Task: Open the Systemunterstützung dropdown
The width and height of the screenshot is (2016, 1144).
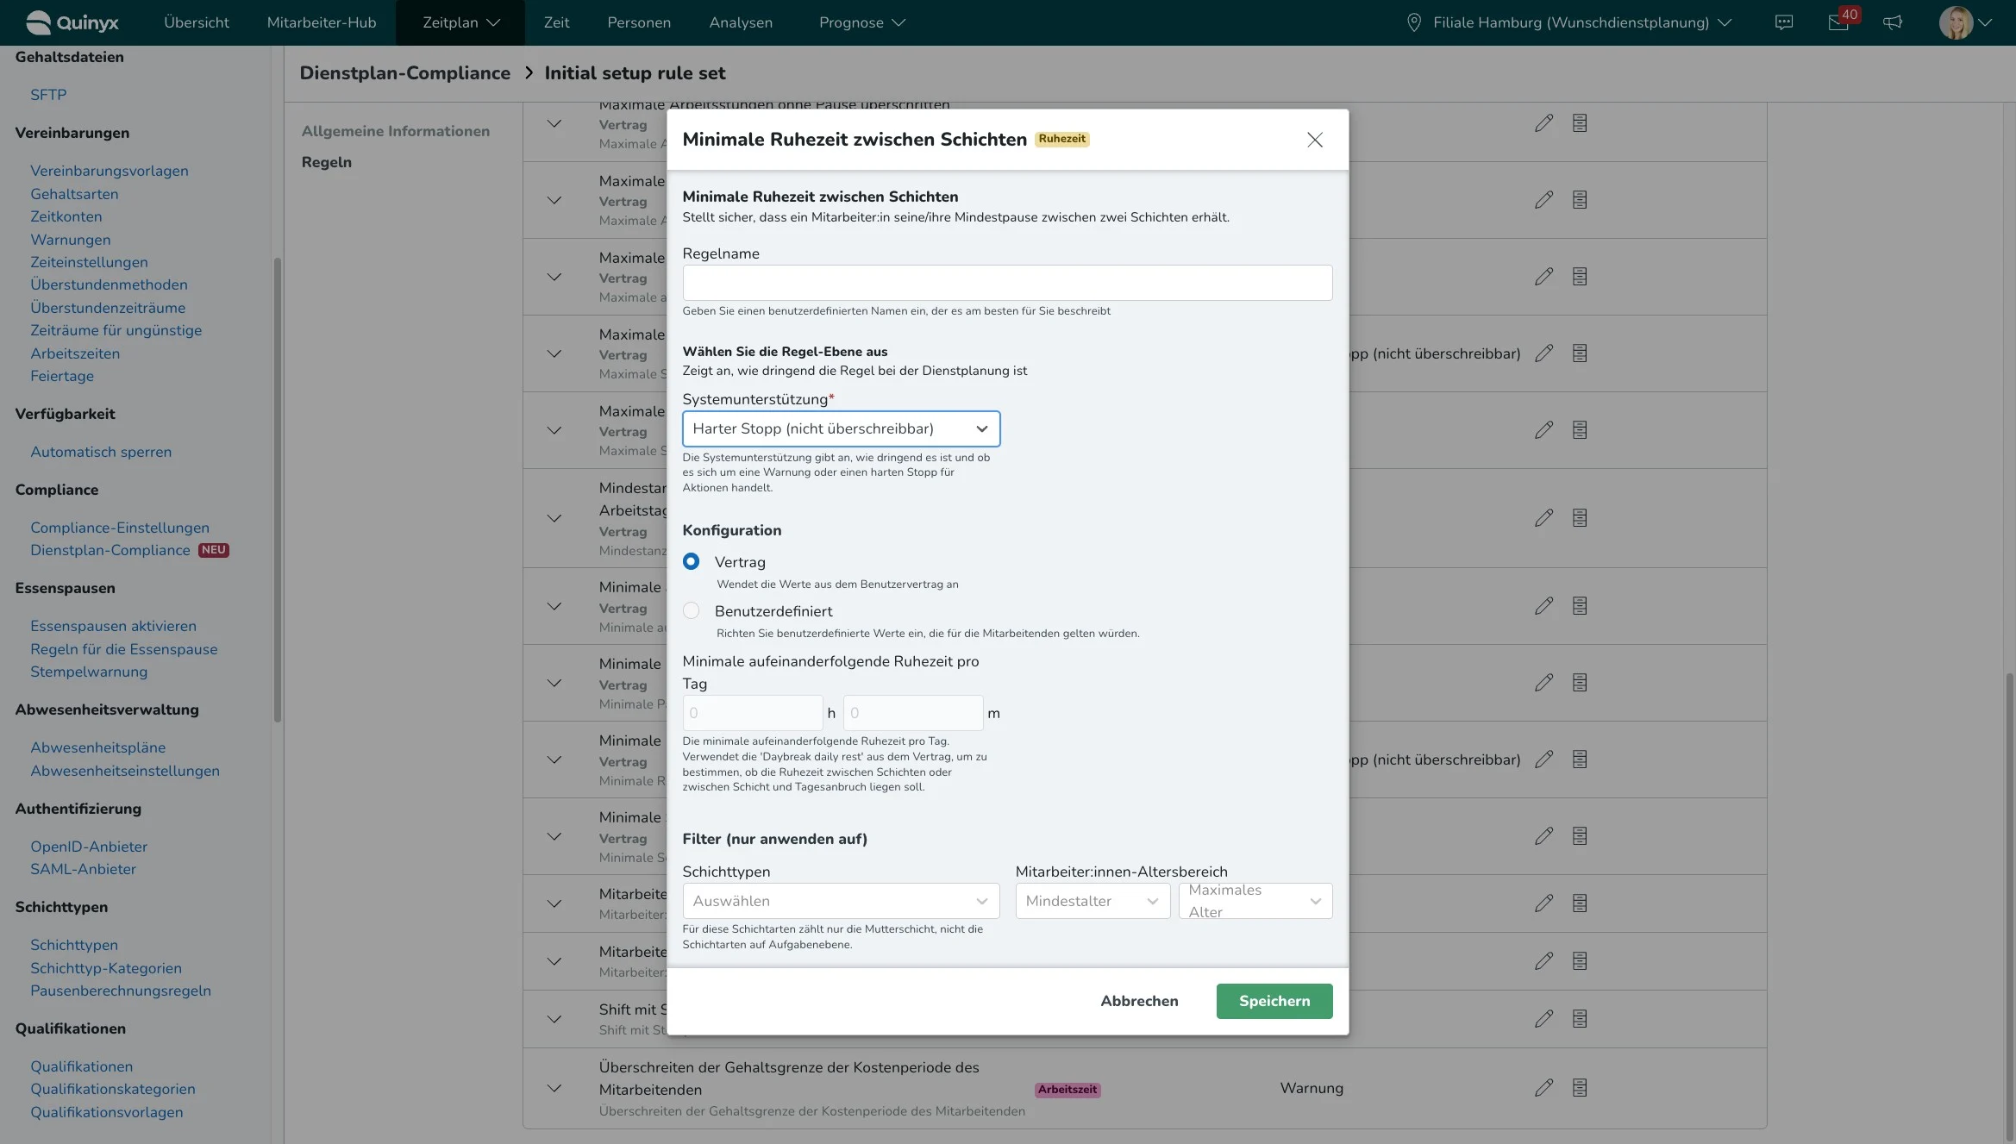Action: point(841,428)
